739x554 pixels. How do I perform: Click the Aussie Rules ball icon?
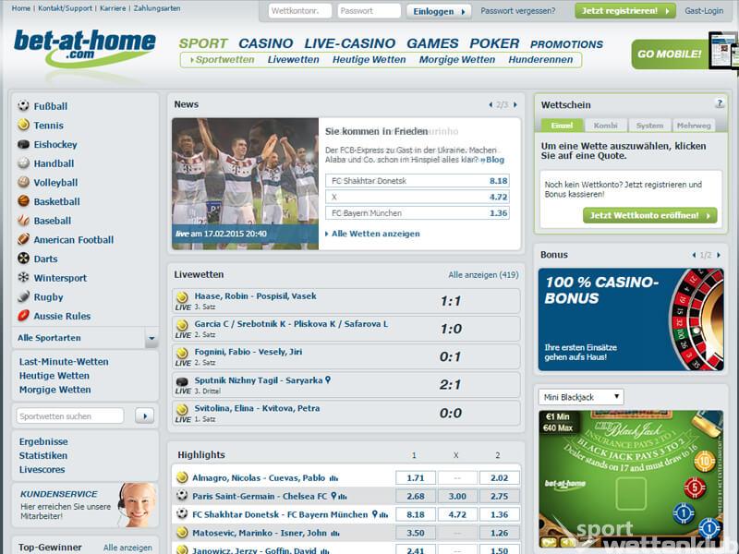click(23, 316)
